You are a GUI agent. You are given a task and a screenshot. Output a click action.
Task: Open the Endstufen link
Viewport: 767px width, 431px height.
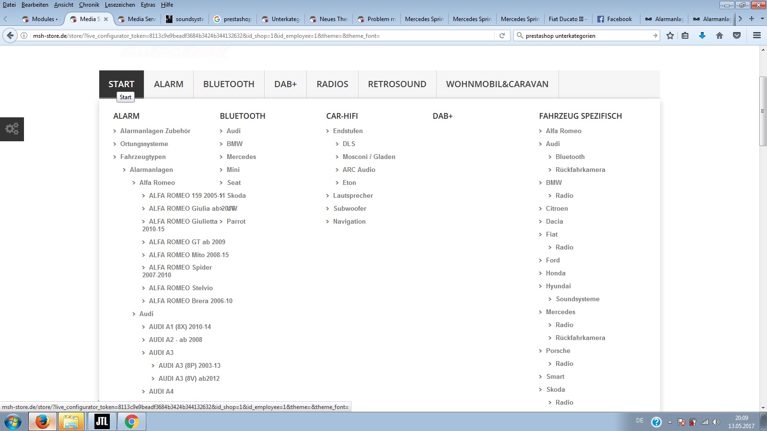tap(348, 131)
